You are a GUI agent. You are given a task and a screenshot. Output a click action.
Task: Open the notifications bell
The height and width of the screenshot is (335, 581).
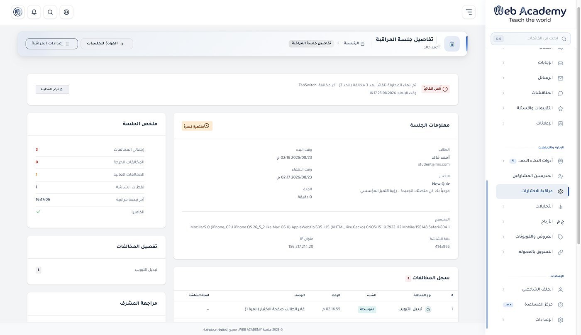34,12
